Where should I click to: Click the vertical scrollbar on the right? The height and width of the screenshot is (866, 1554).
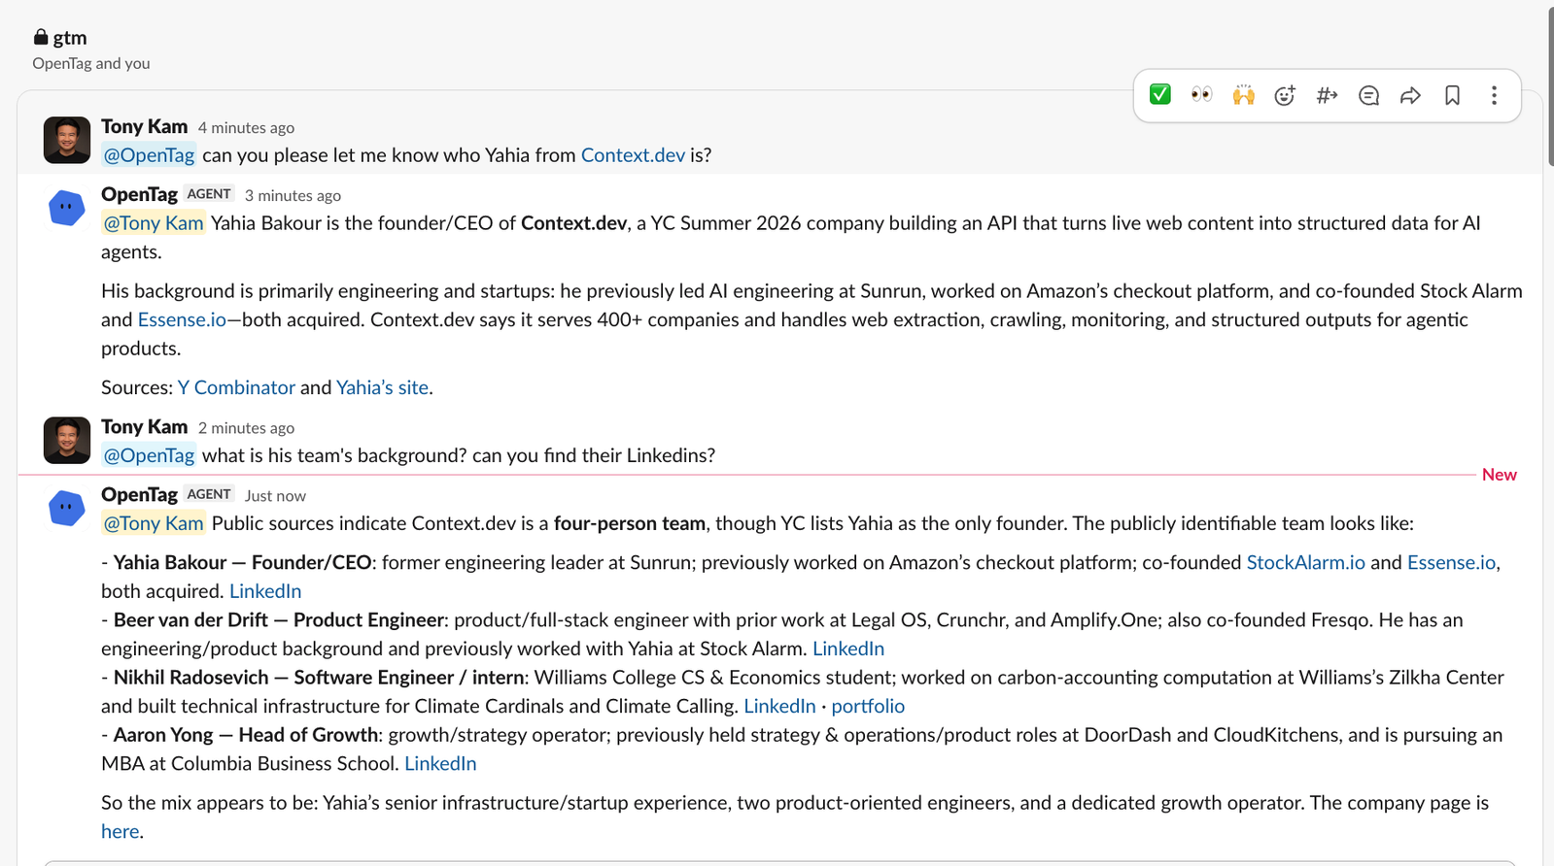(x=1550, y=87)
